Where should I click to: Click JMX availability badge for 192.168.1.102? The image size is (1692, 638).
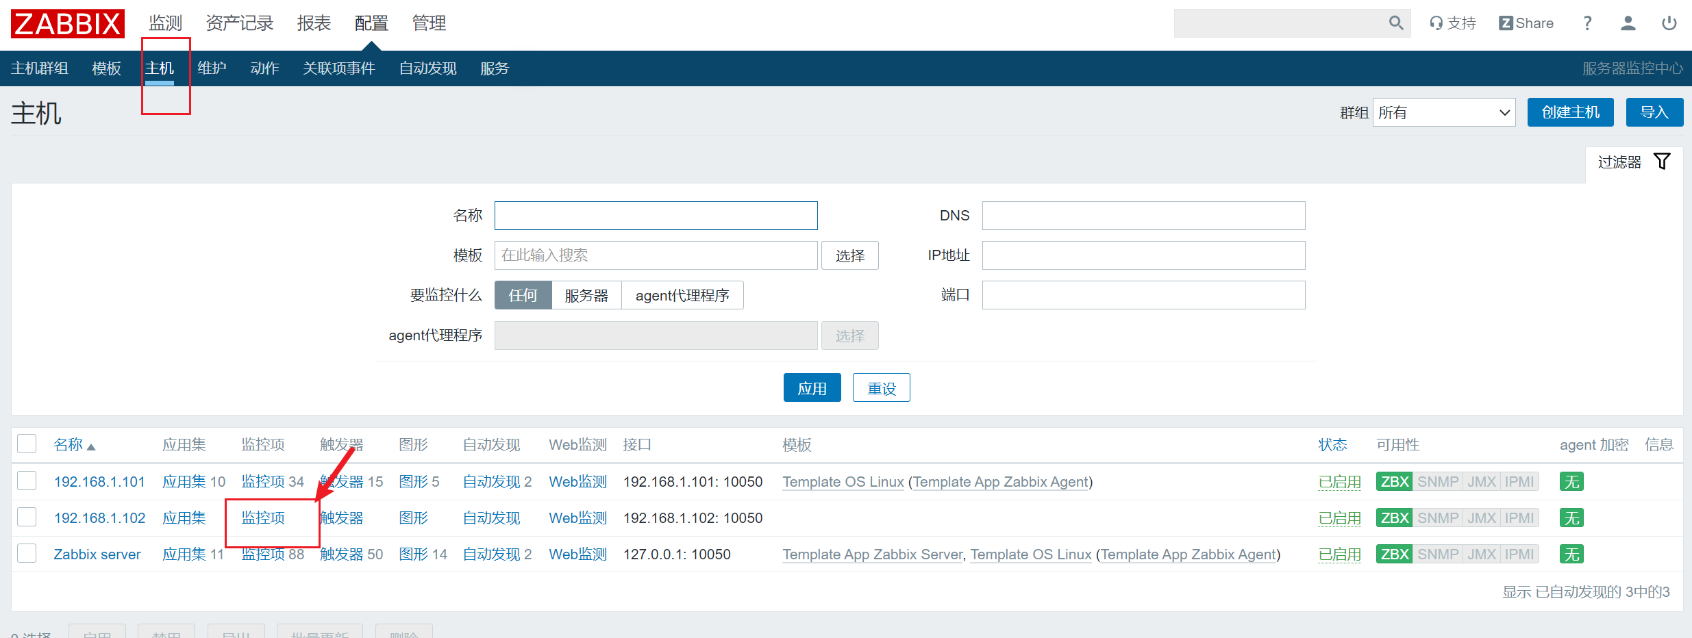(1482, 518)
